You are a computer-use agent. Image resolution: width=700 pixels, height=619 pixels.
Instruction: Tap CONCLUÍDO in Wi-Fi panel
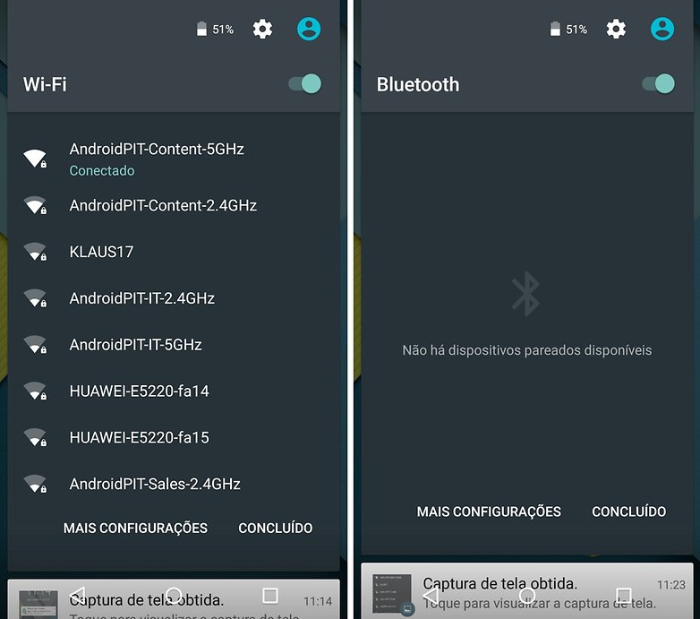click(x=276, y=528)
